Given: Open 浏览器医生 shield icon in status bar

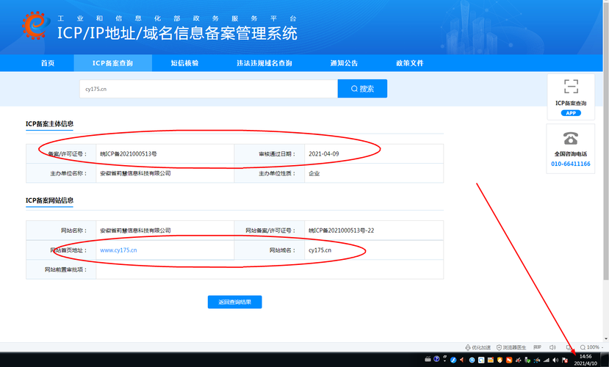Looking at the screenshot, I should (499, 347).
